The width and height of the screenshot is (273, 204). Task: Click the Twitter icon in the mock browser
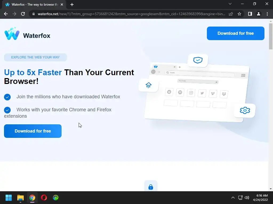tap(202, 93)
